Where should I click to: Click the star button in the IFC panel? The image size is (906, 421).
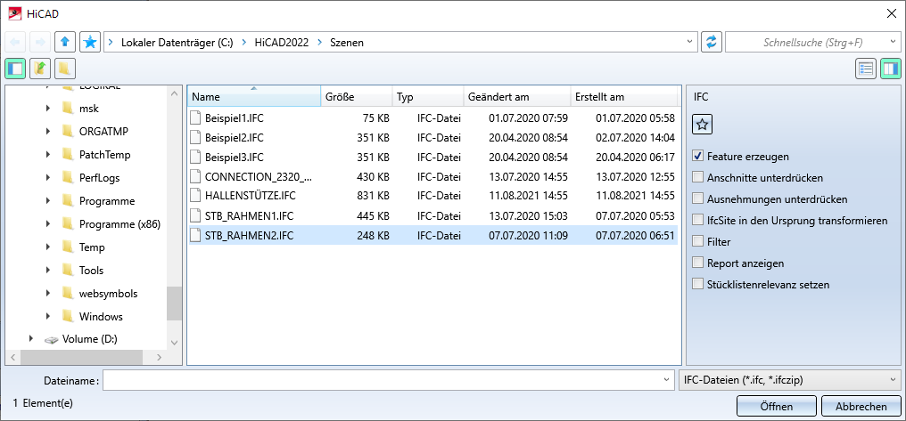[x=702, y=124]
